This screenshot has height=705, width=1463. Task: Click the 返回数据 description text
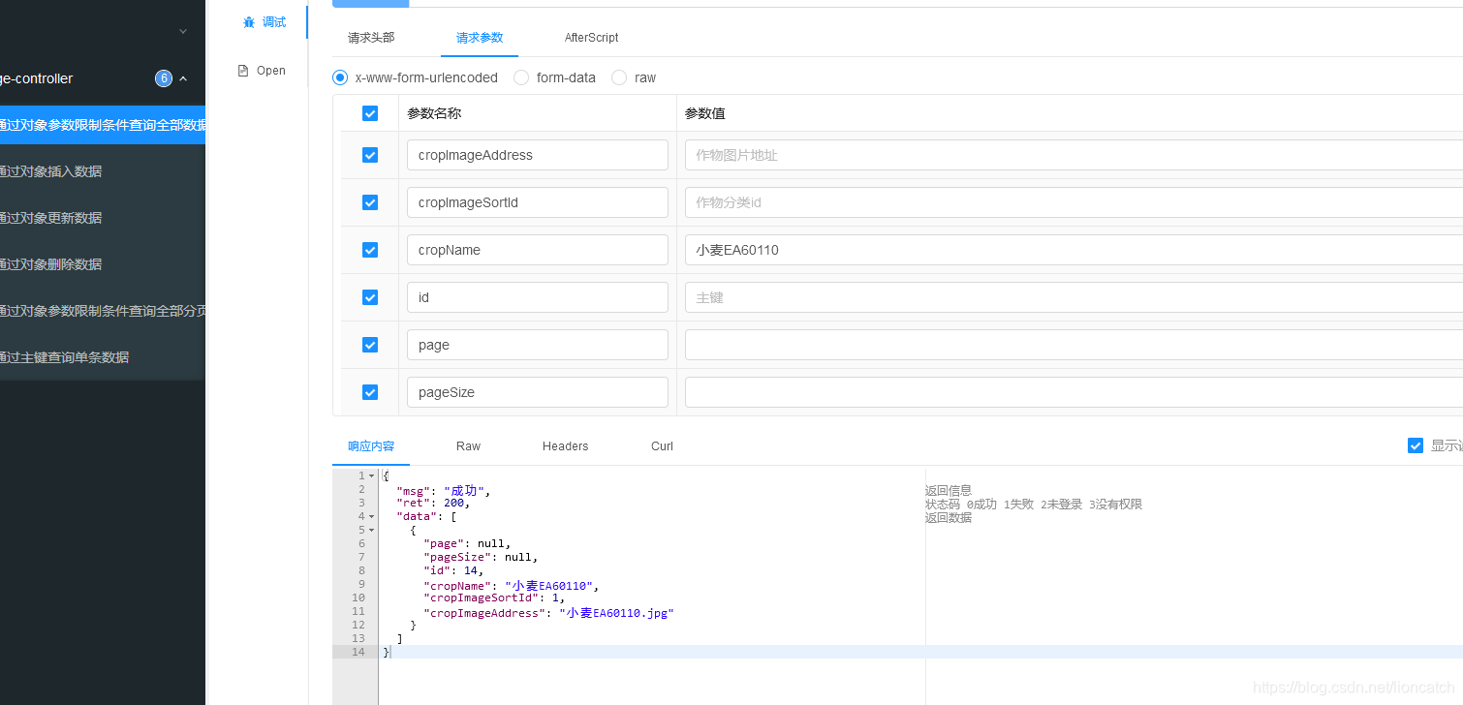949,518
